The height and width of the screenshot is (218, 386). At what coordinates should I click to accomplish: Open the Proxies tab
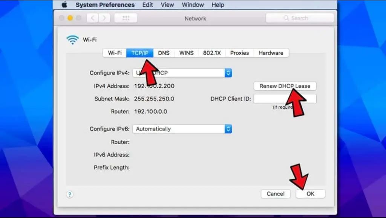pyautogui.click(x=239, y=53)
